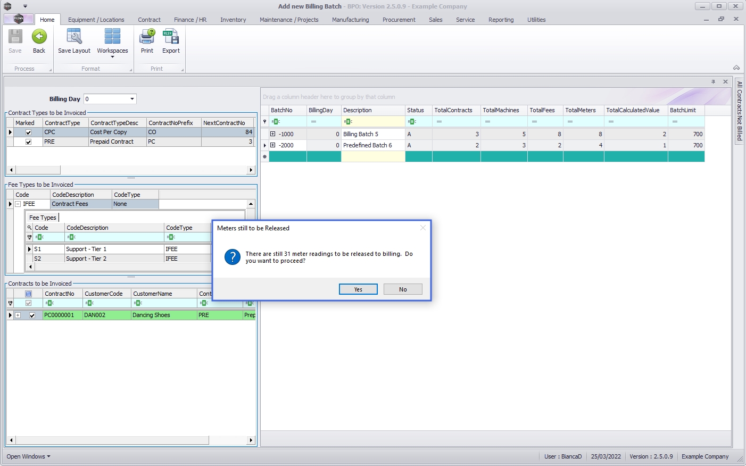
Task: Click the Status column filter condition icon
Action: (412, 122)
